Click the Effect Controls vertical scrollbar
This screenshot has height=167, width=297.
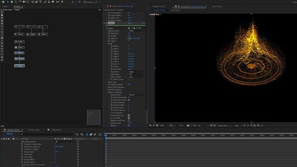click(147, 117)
